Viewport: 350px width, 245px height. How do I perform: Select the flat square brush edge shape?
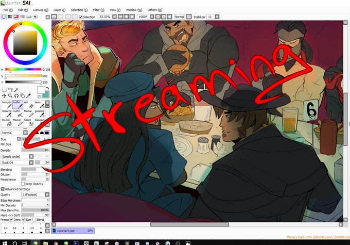[x=47, y=133]
